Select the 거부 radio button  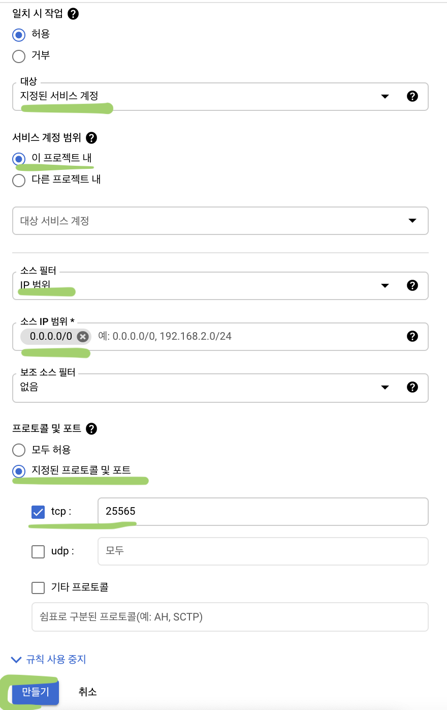coord(19,56)
